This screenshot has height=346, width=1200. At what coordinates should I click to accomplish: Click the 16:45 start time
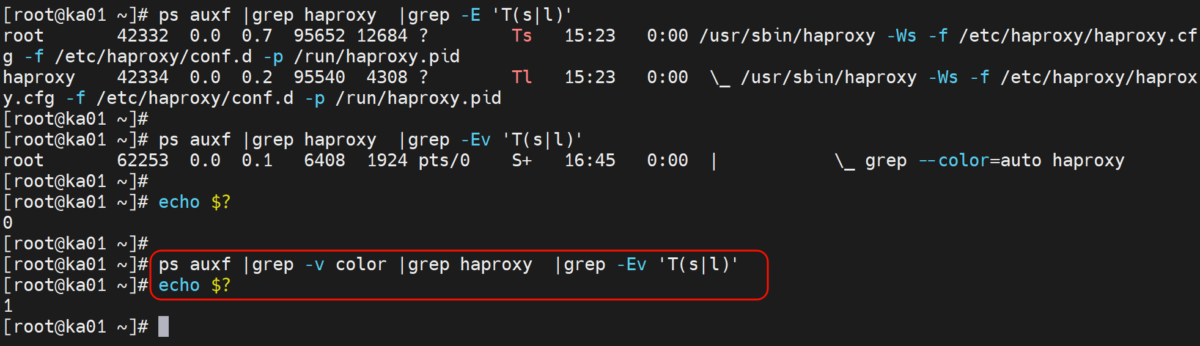tap(589, 160)
